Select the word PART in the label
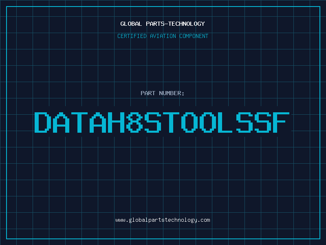The height and width of the screenshot is (245, 326). pos(148,93)
